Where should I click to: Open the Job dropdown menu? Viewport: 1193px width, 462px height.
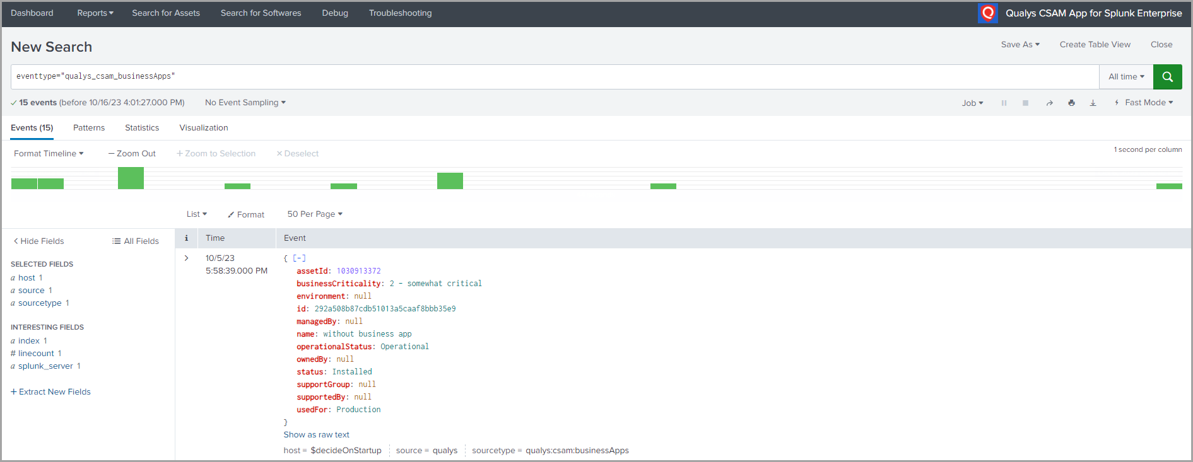tap(972, 103)
